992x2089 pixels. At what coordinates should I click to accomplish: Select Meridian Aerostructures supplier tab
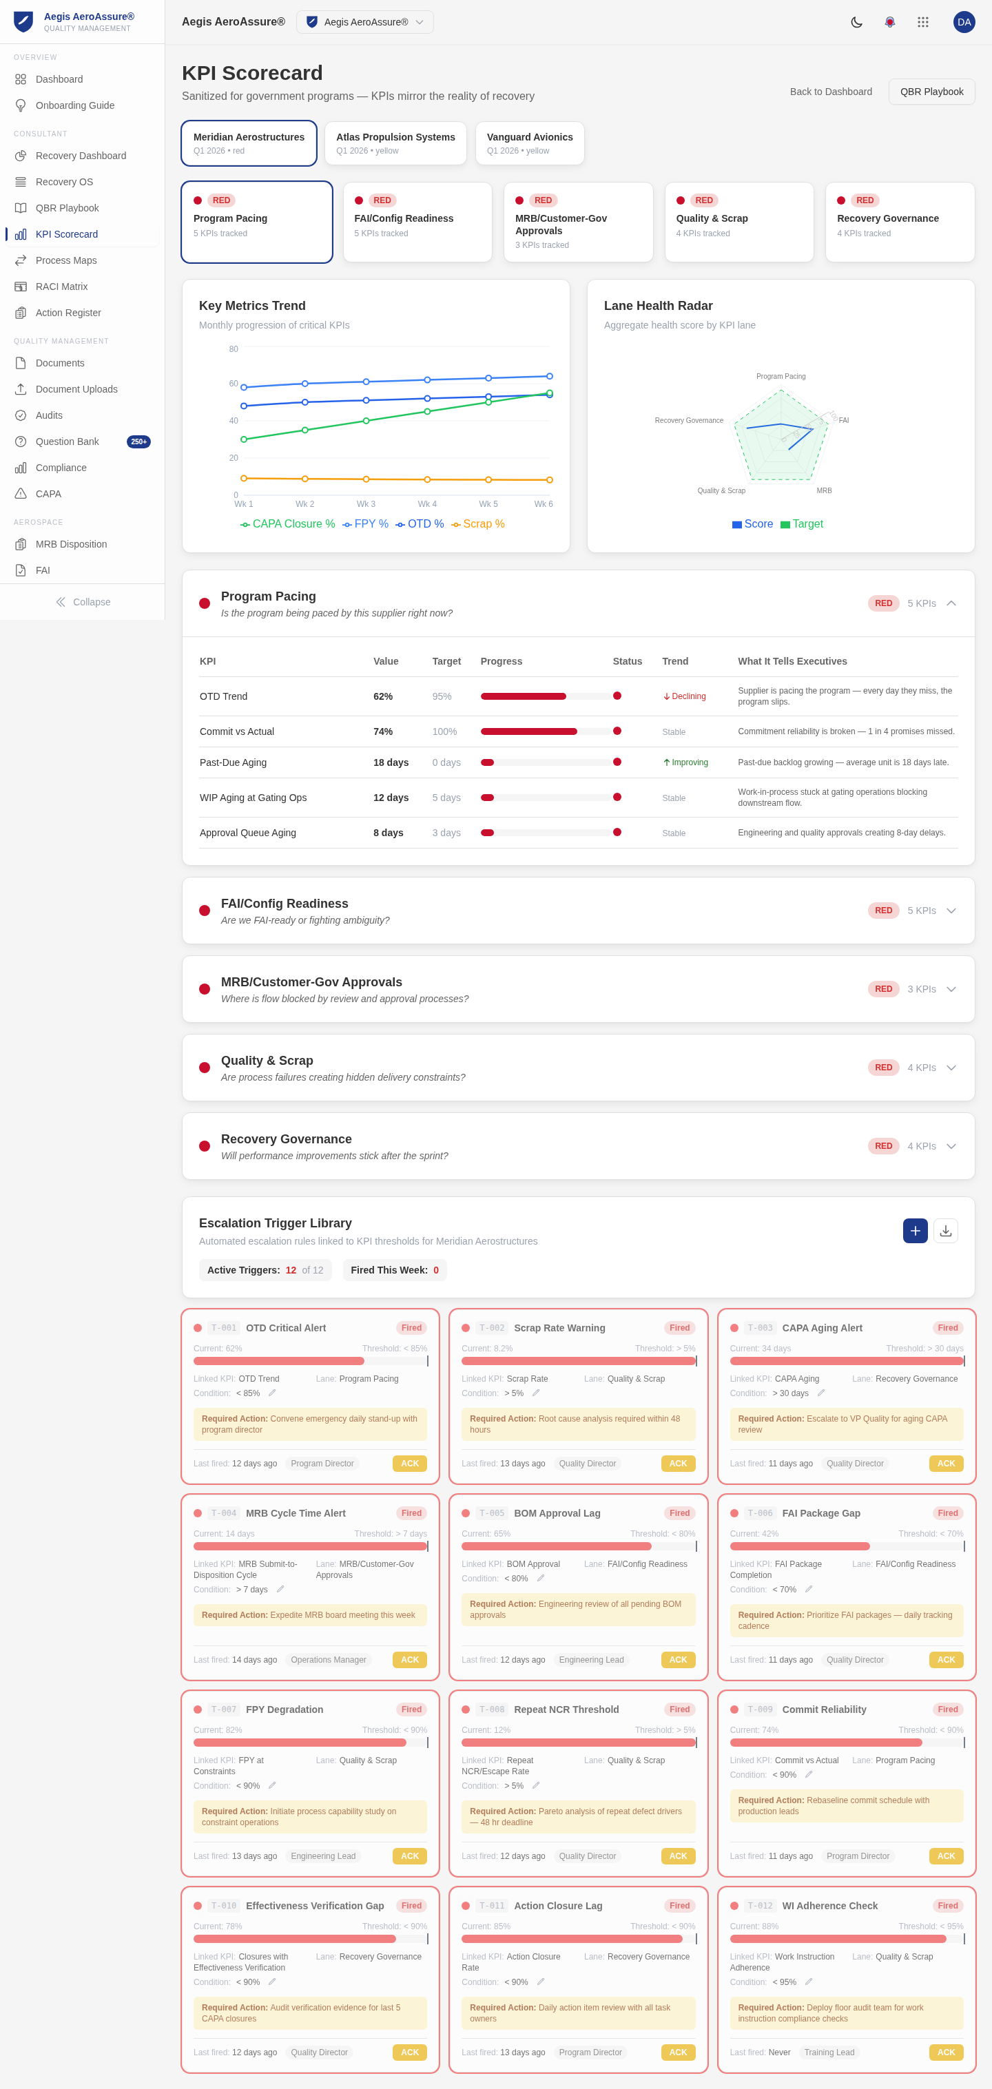click(249, 143)
